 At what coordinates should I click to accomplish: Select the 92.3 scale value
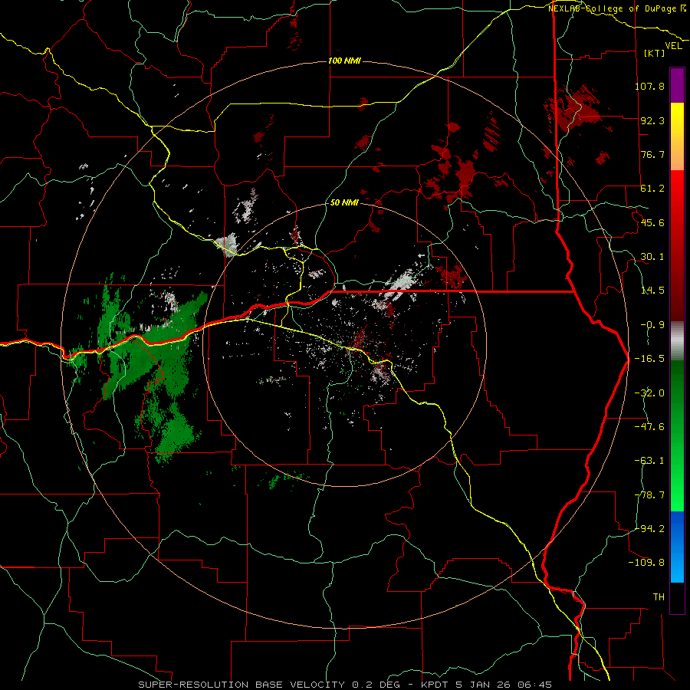point(652,120)
